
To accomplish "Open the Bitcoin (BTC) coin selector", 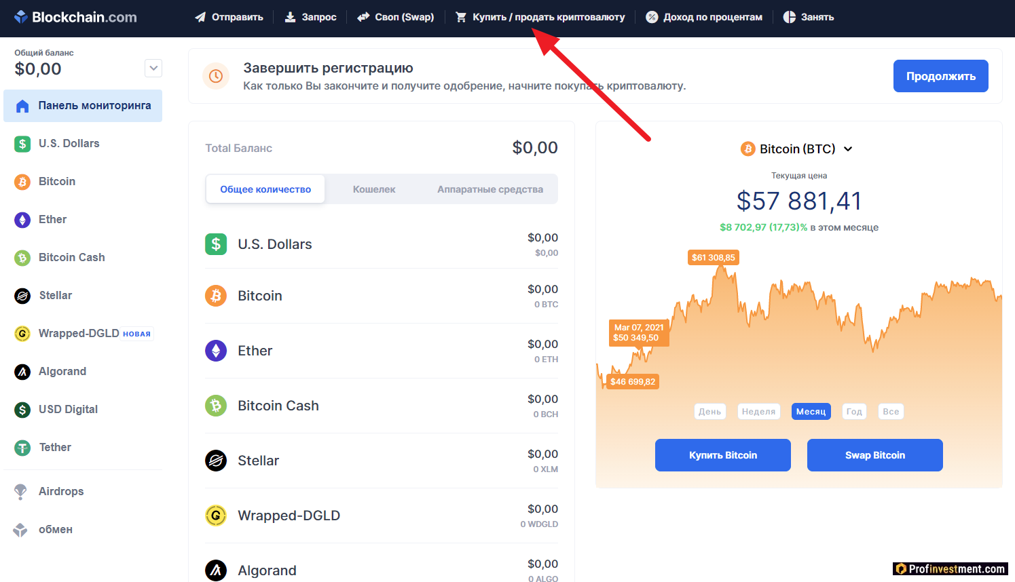I will [x=797, y=149].
